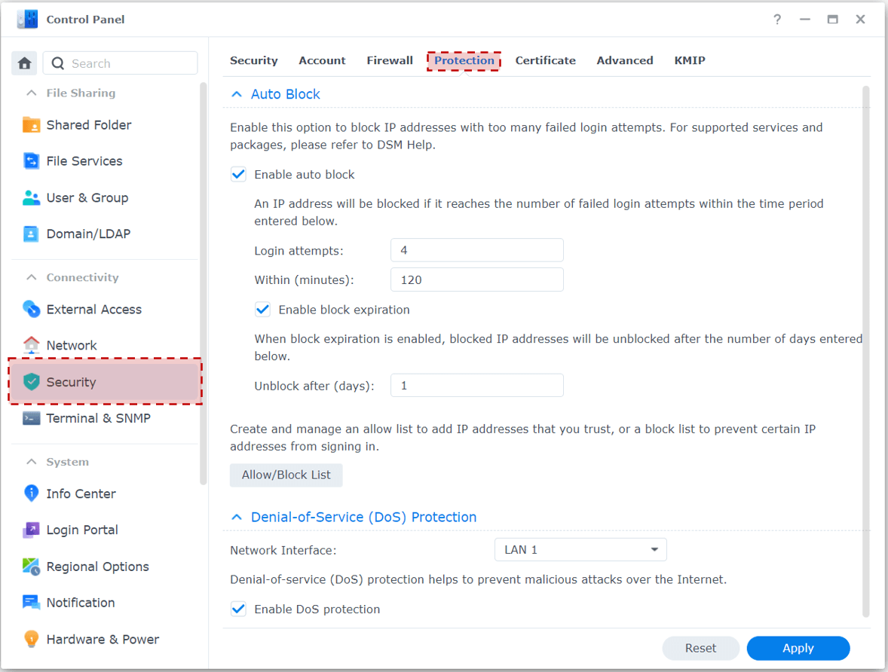Open External Access icon
Screen dimensions: 888x672
[x=31, y=309]
